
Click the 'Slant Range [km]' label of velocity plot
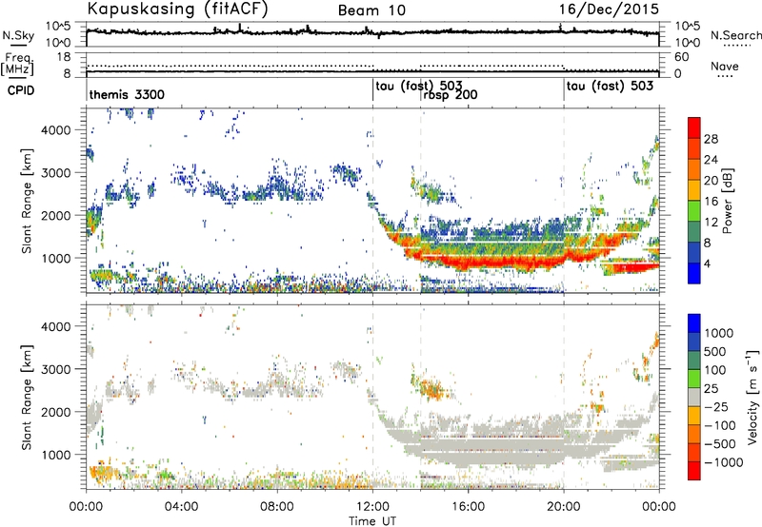pyautogui.click(x=27, y=398)
